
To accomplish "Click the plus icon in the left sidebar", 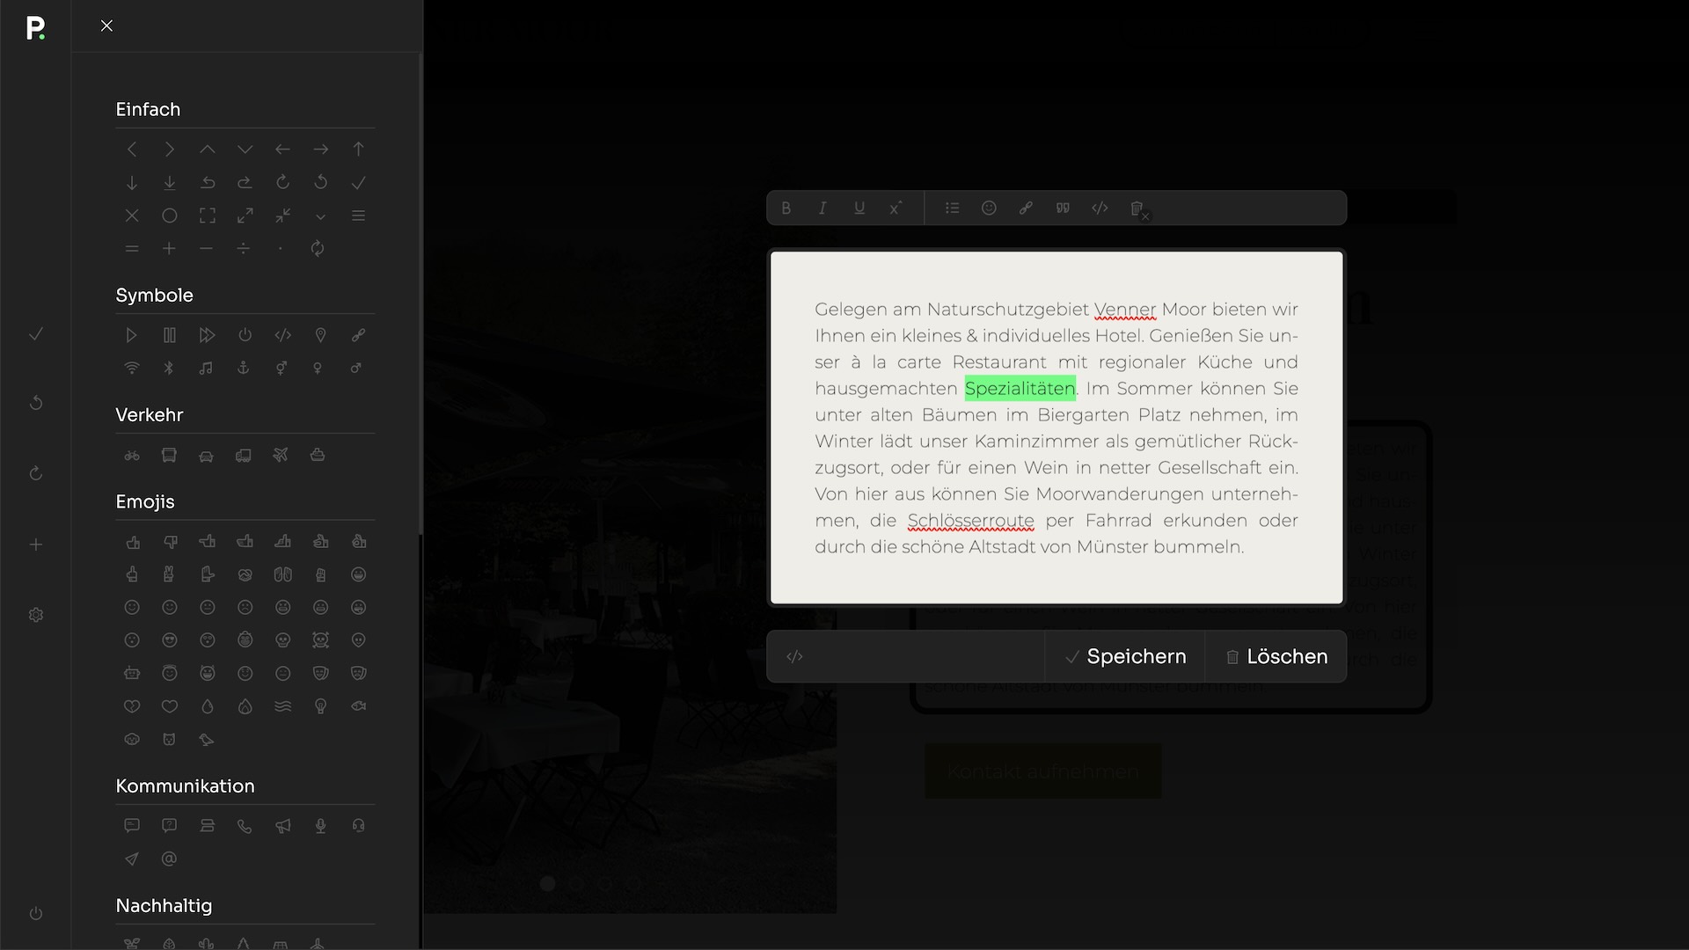I will pos(36,544).
